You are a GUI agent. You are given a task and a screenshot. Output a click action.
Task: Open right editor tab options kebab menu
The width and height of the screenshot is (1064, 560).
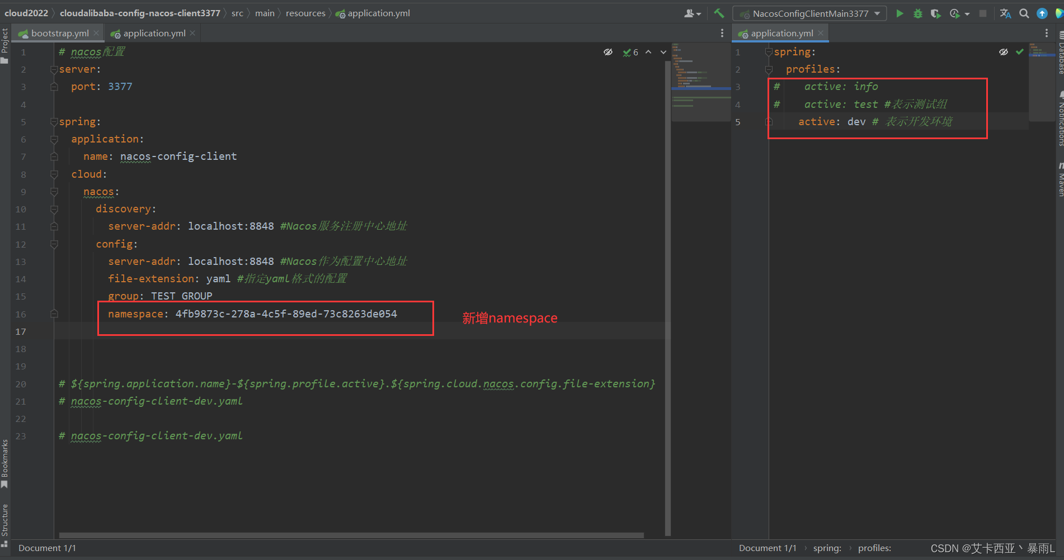pos(1047,34)
